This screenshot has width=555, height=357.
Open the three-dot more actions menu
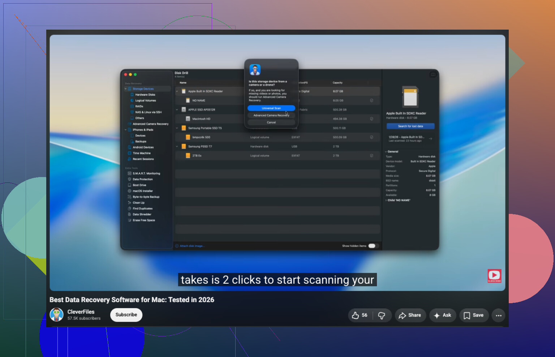tap(499, 315)
